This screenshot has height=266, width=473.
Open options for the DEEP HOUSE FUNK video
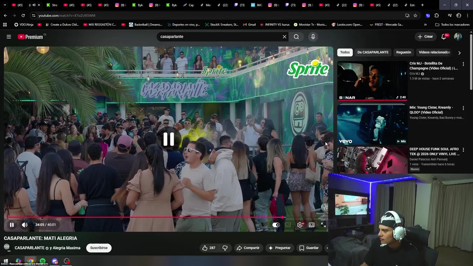pyautogui.click(x=463, y=150)
